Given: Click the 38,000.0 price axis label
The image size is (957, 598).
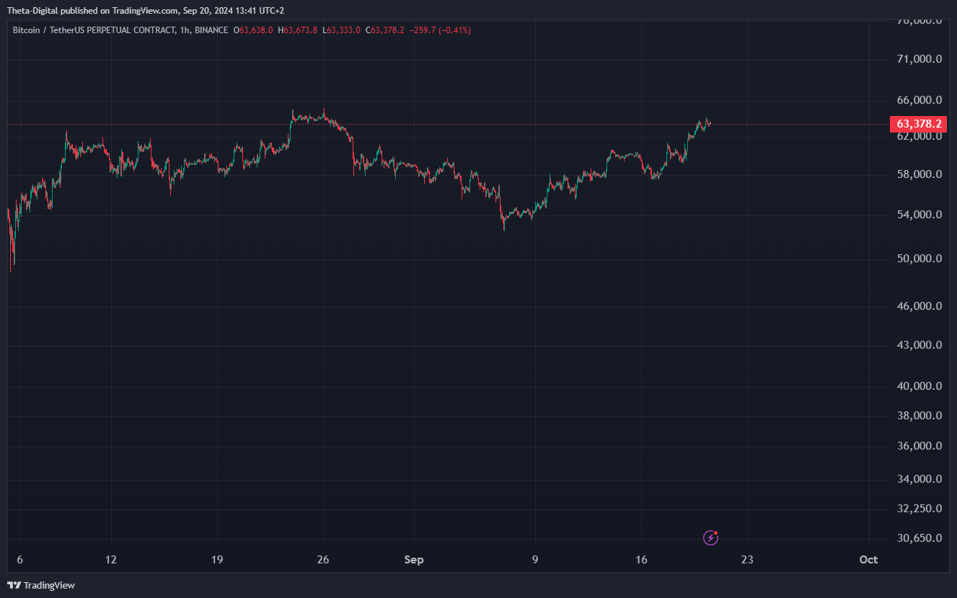Looking at the screenshot, I should click(919, 415).
